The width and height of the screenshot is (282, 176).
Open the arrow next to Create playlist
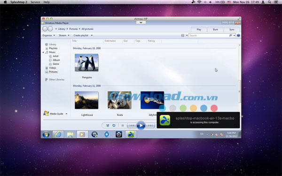pos(92,35)
